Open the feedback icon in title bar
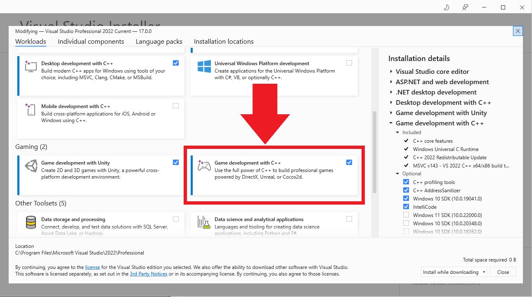 [465, 7]
